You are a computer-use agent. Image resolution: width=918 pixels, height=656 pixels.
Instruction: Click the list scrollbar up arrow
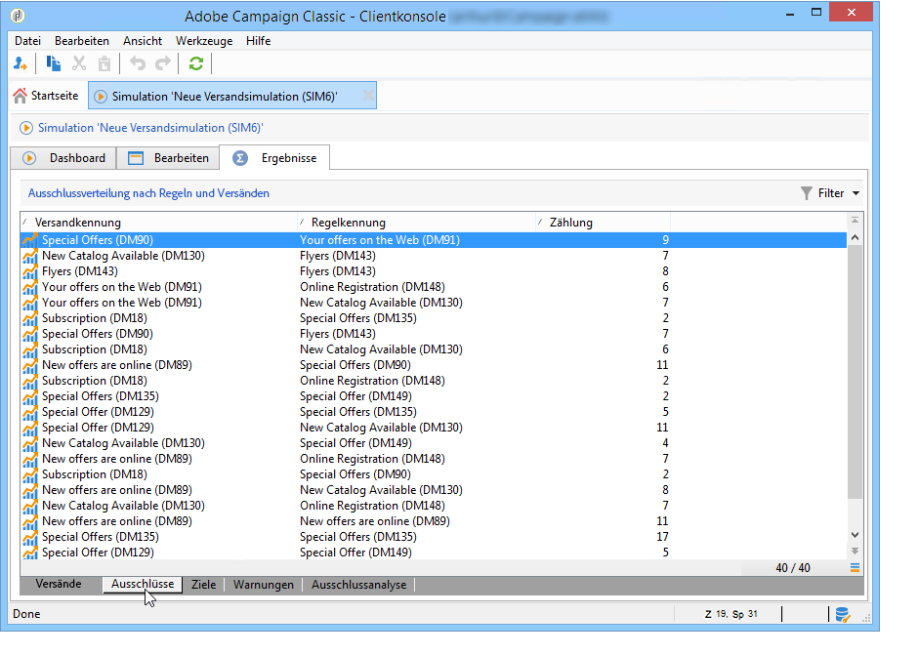click(x=855, y=237)
